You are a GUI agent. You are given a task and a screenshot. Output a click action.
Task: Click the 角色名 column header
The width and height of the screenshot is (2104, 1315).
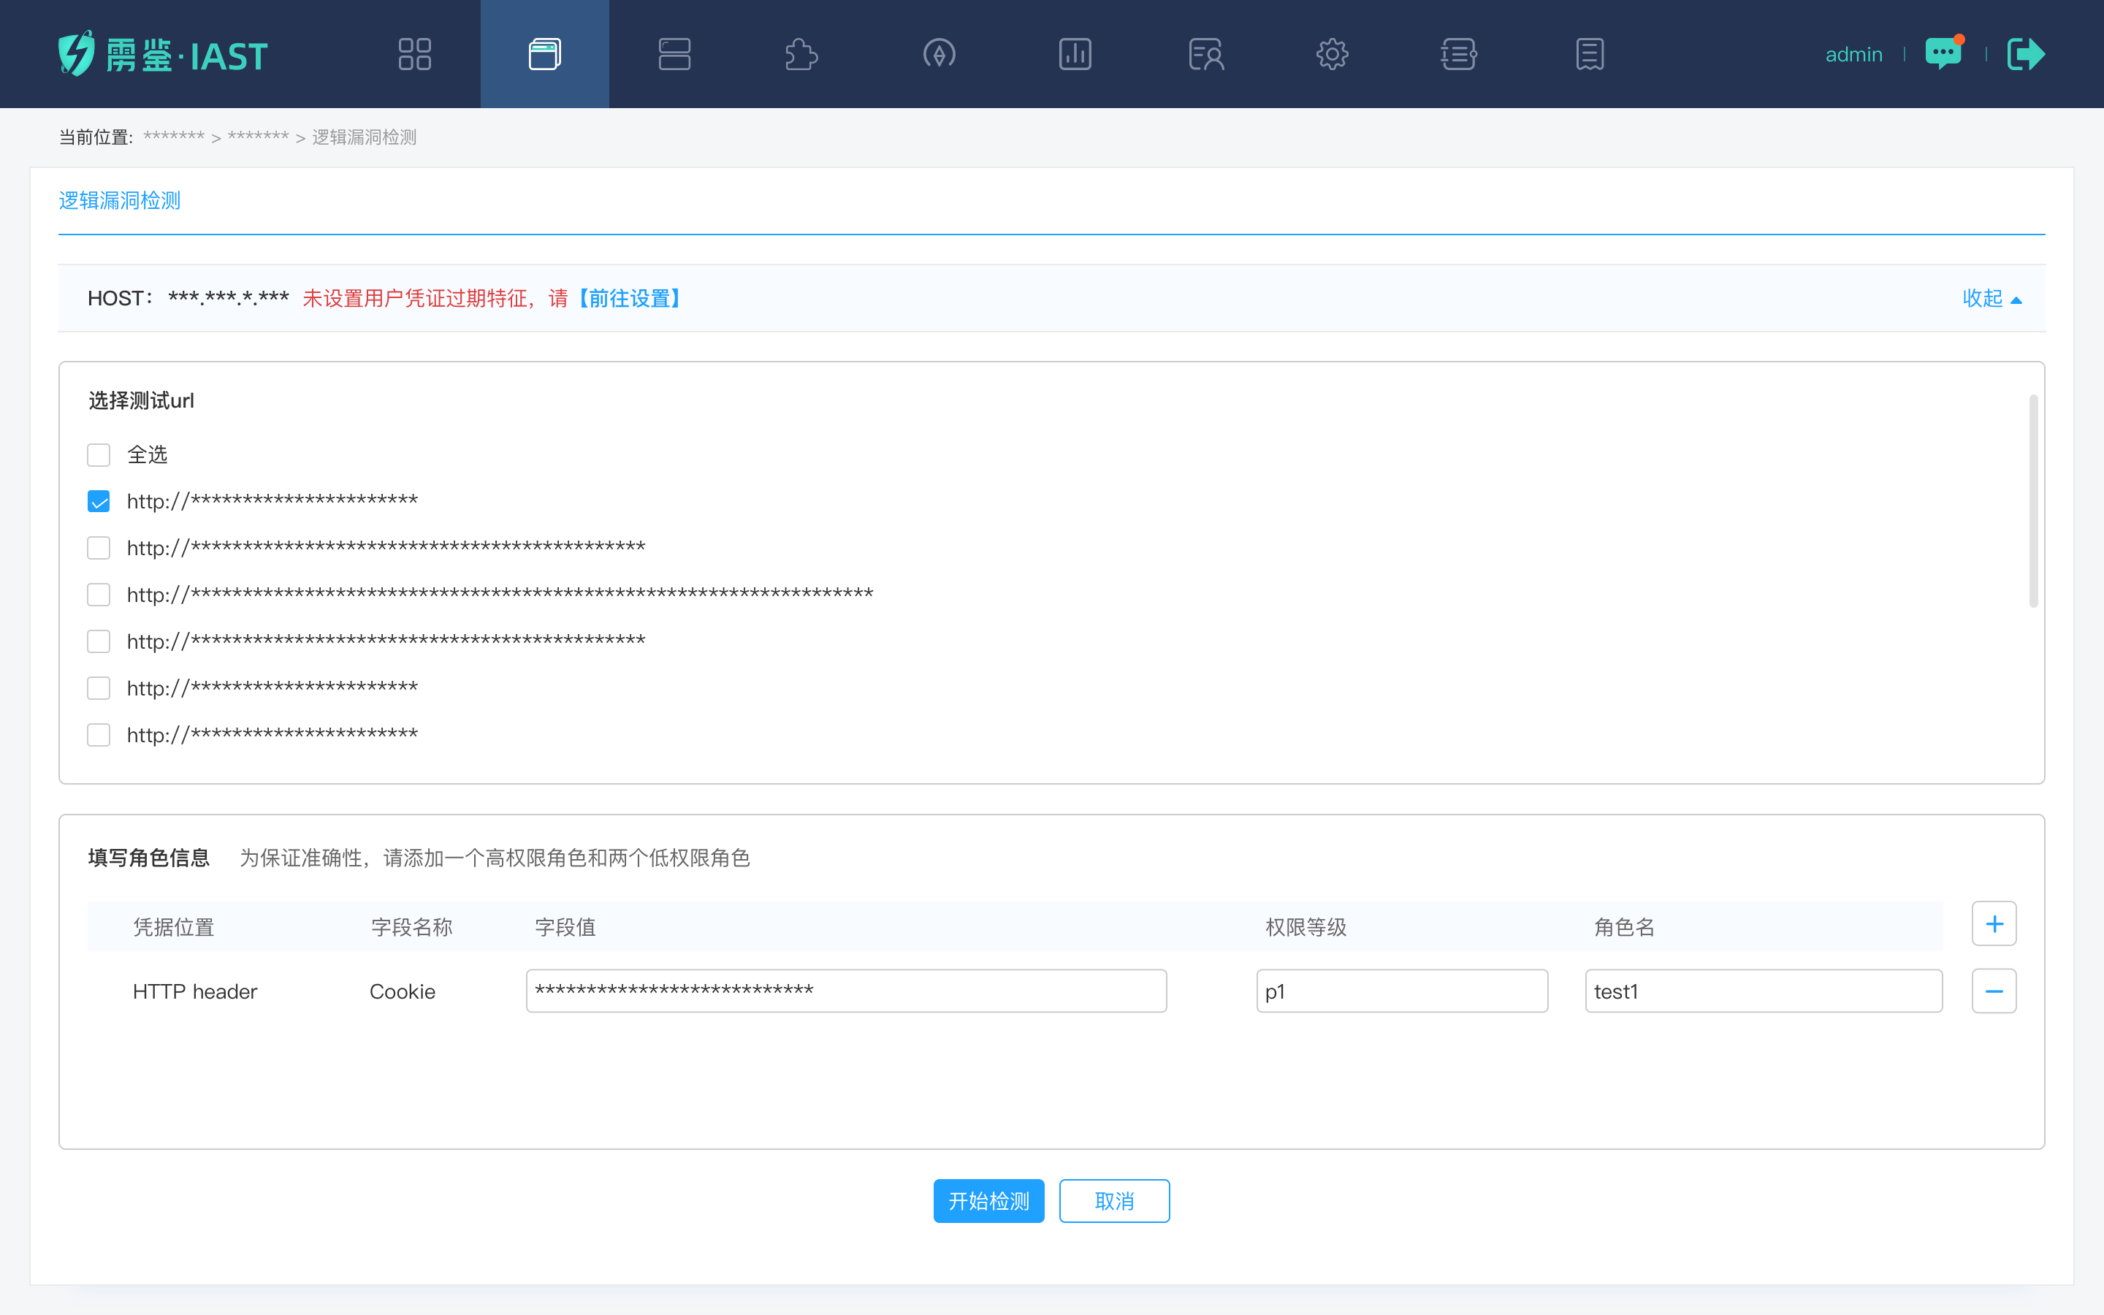[1624, 927]
